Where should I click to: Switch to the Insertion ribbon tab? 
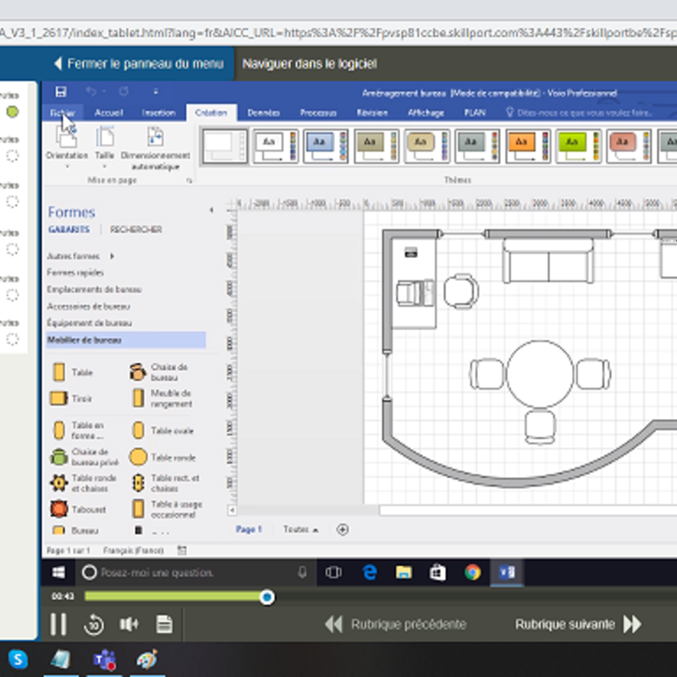158,113
